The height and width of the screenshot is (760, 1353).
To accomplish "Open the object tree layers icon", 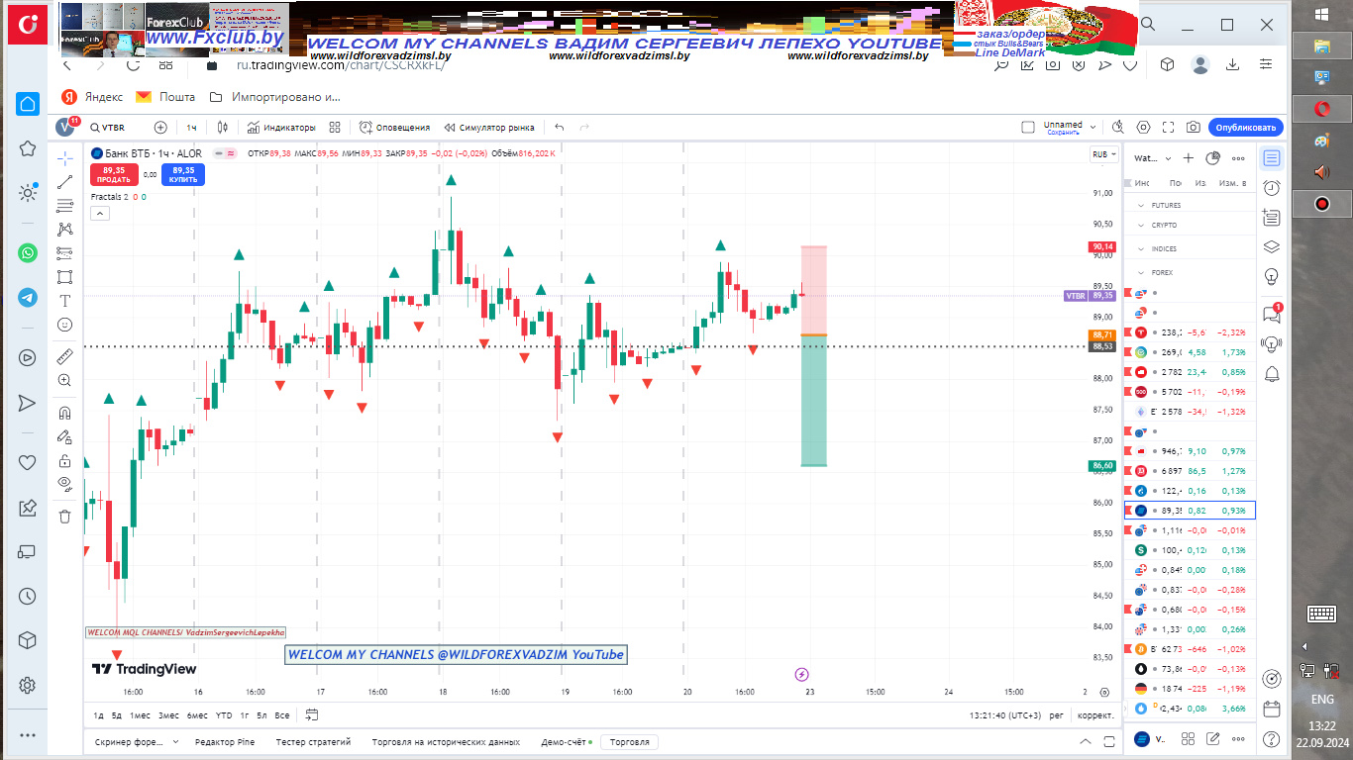I will [x=1272, y=247].
